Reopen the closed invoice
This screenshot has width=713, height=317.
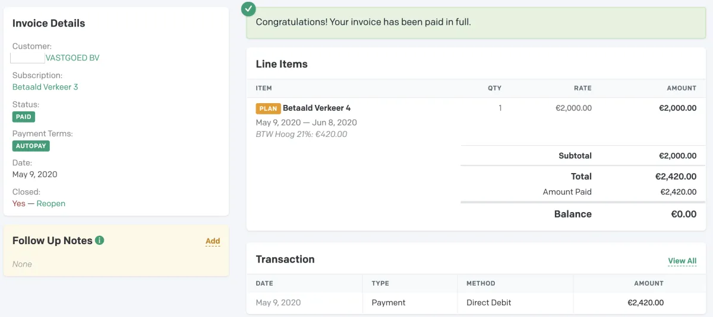point(51,204)
